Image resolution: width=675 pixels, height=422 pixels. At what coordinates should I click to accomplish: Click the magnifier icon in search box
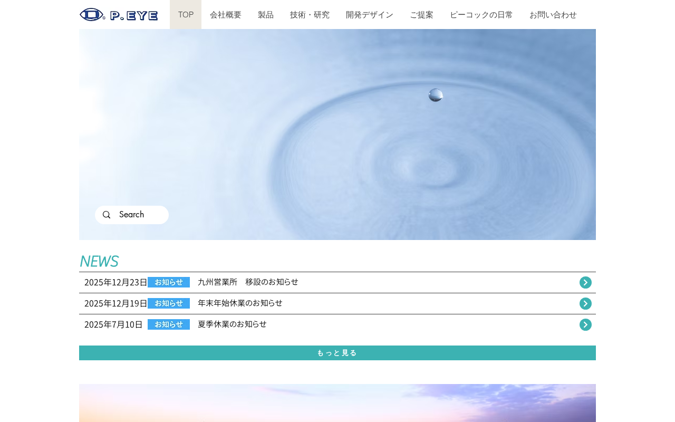[x=107, y=215]
